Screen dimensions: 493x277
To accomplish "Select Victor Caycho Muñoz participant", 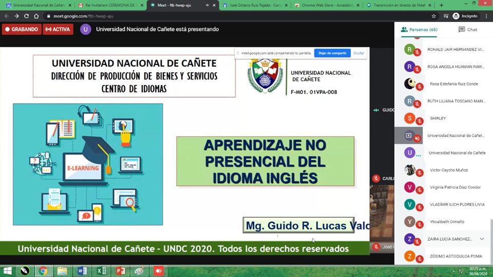I will tap(443, 170).
